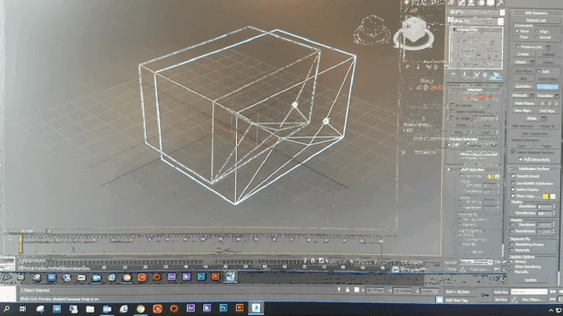
Task: Toggle the Smooth Result checkbox
Action: click(x=513, y=176)
